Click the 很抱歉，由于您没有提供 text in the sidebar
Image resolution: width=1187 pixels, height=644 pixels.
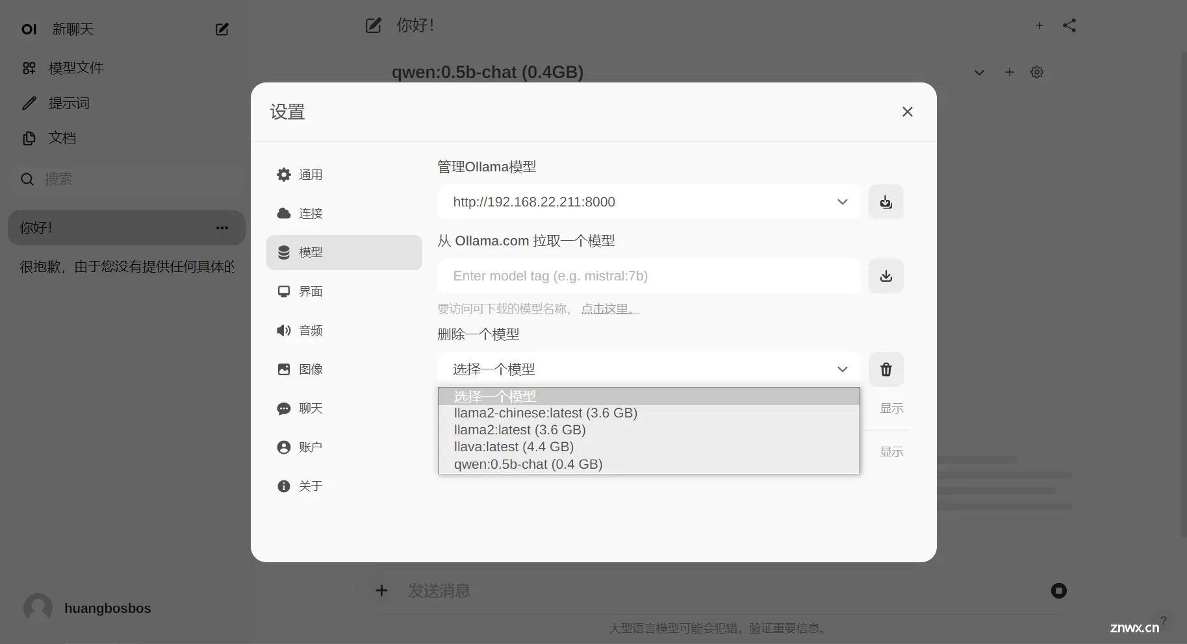point(127,267)
